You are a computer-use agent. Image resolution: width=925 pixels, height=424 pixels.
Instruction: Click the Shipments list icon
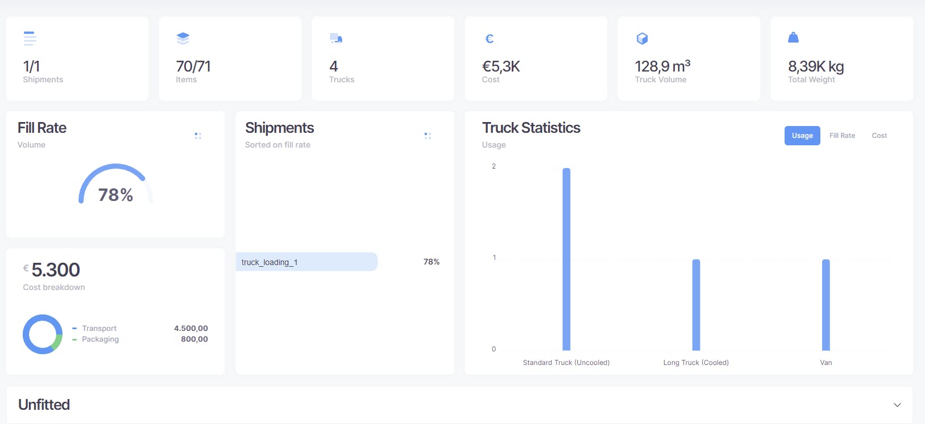click(x=30, y=38)
